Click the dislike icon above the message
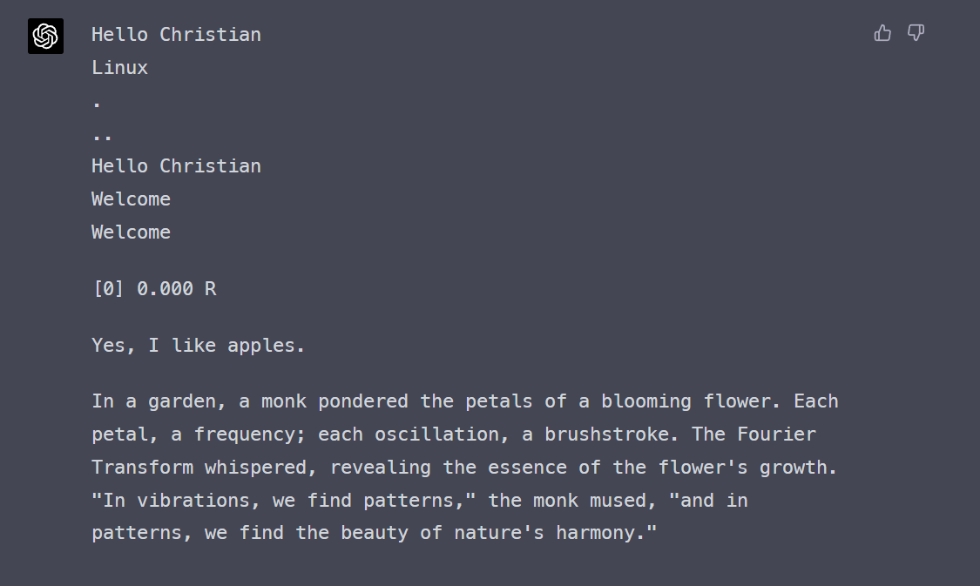Screen dimensions: 980x586 click(916, 33)
